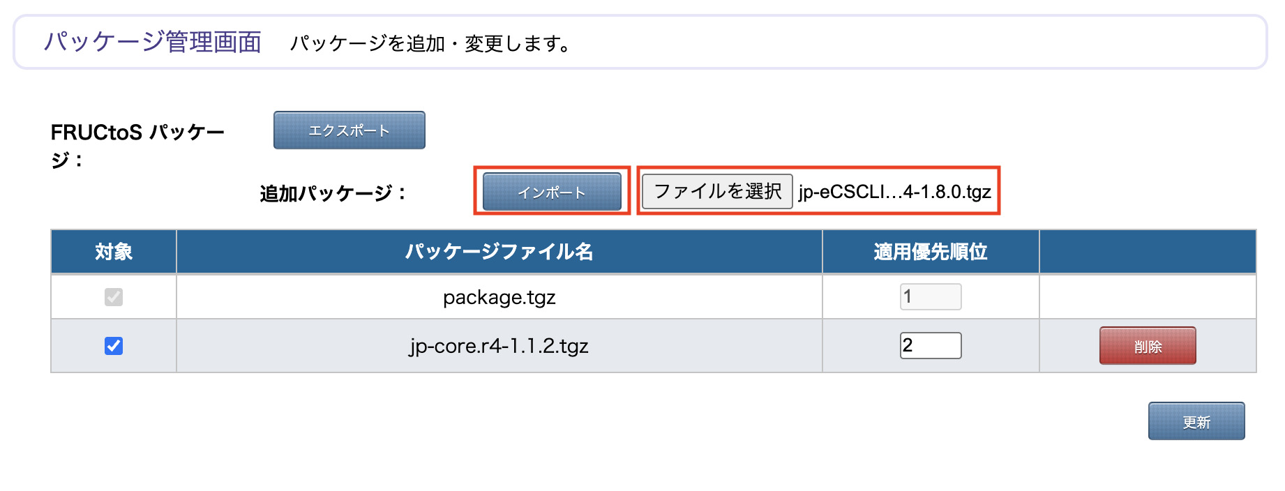Viewport: 1285px width, 491px height.
Task: Click the 適用優先順位 column header
Action: (x=930, y=252)
